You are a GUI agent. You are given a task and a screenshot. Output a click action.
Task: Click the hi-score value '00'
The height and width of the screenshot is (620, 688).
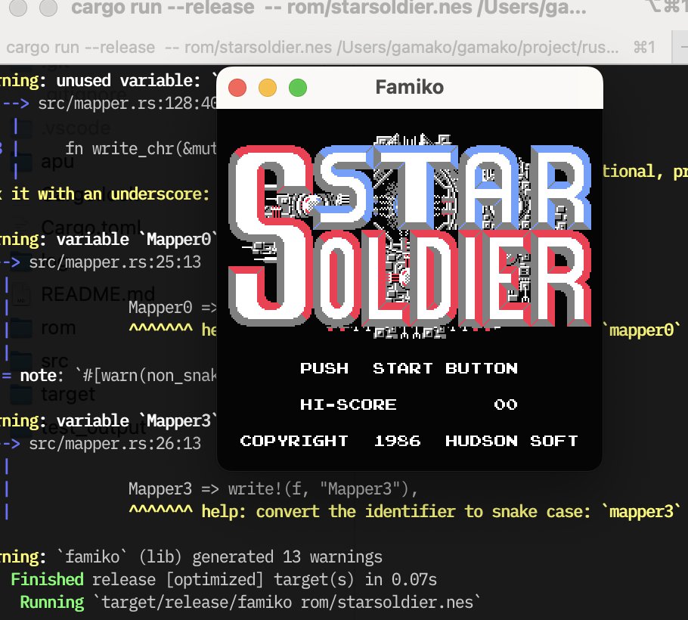click(506, 404)
